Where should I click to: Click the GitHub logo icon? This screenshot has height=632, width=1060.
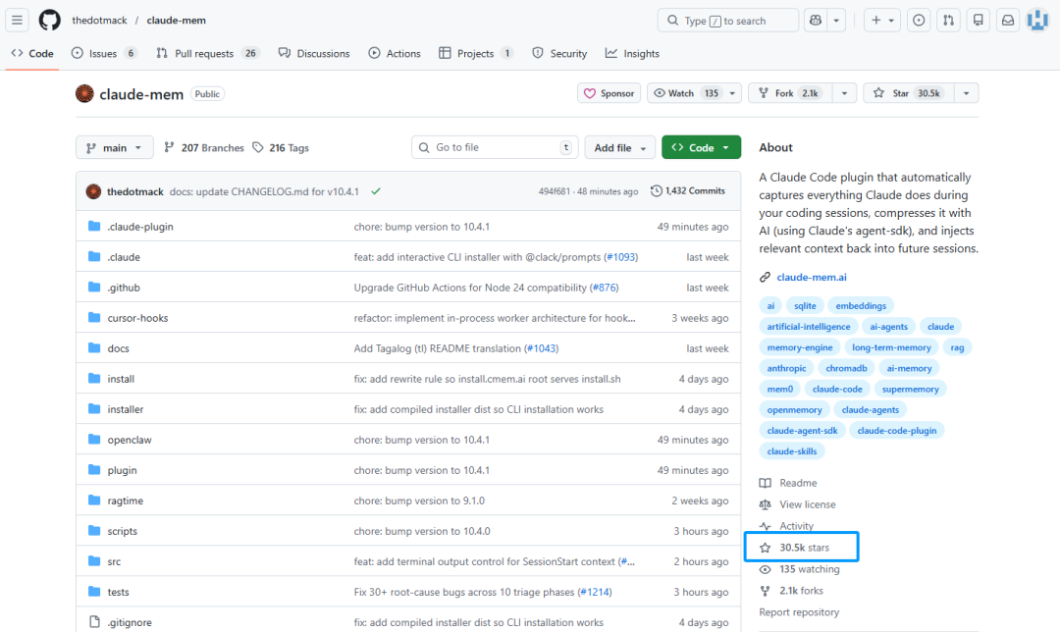[50, 21]
